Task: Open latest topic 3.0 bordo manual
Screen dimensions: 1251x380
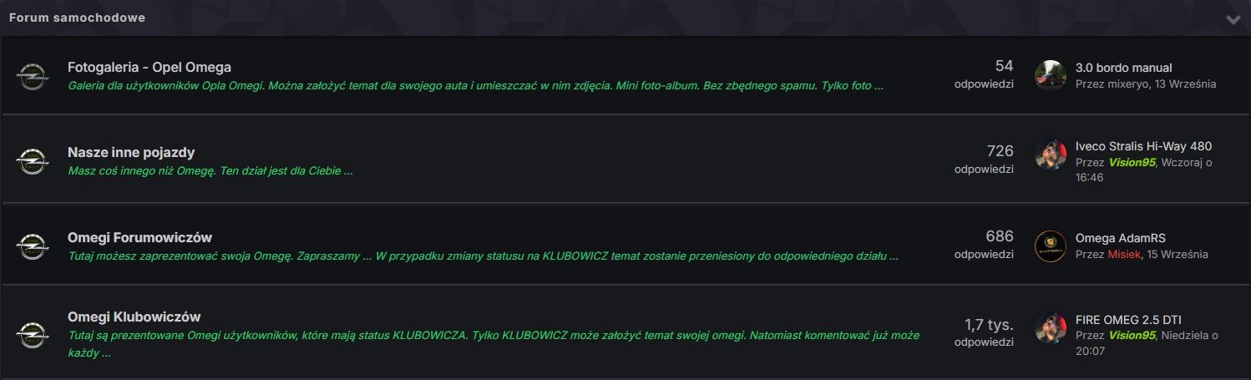Action: [x=1123, y=68]
